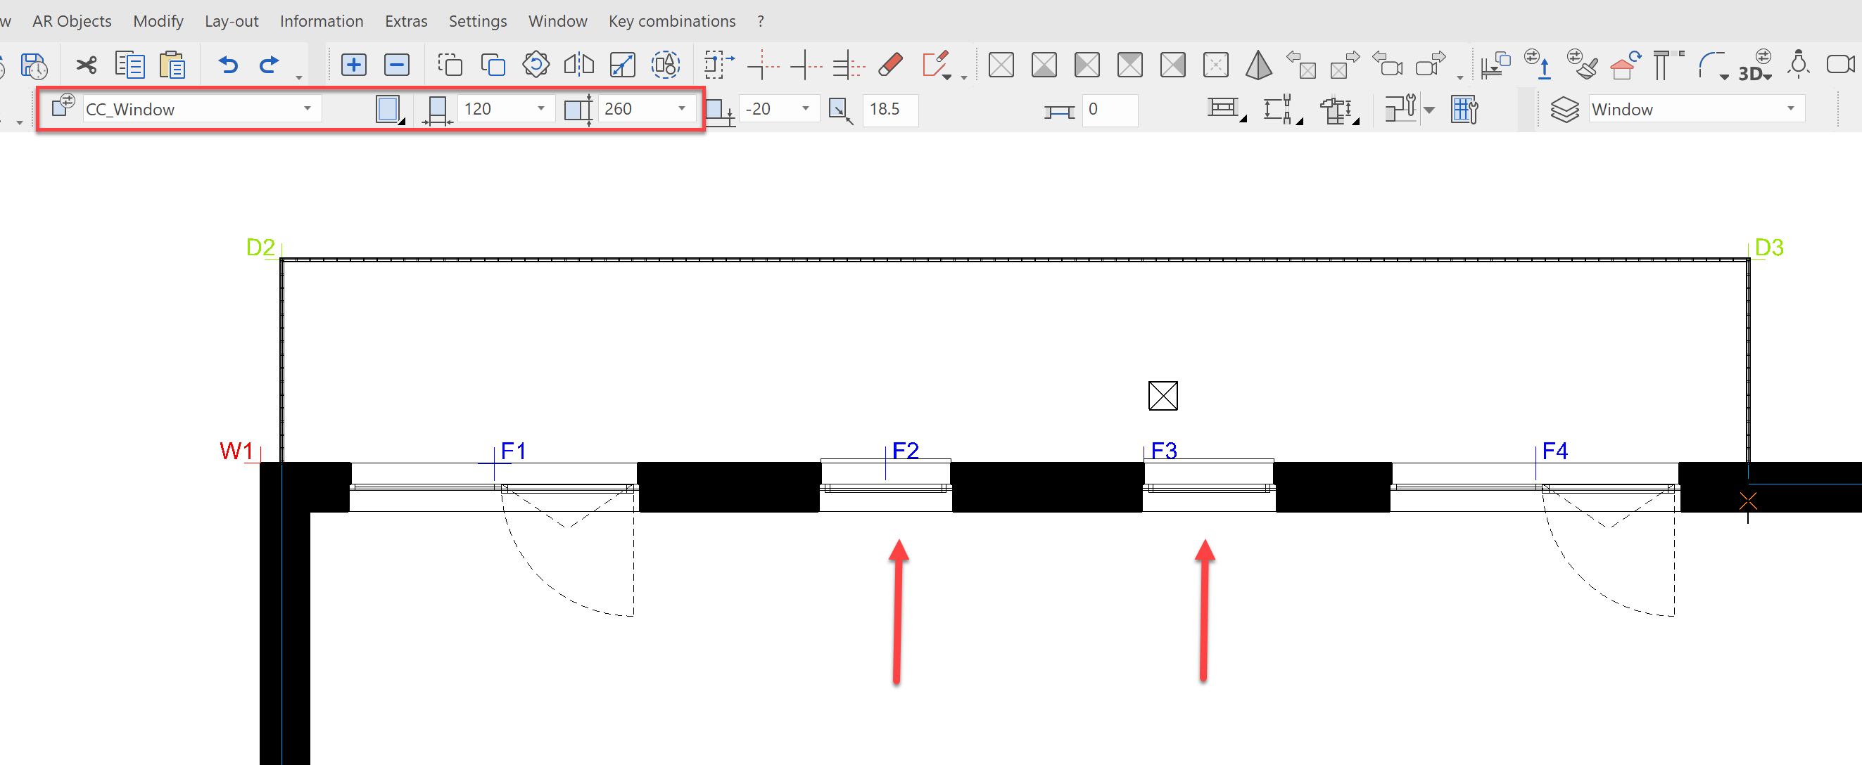The image size is (1862, 765).
Task: Open the Lay-out menu
Action: pyautogui.click(x=232, y=22)
